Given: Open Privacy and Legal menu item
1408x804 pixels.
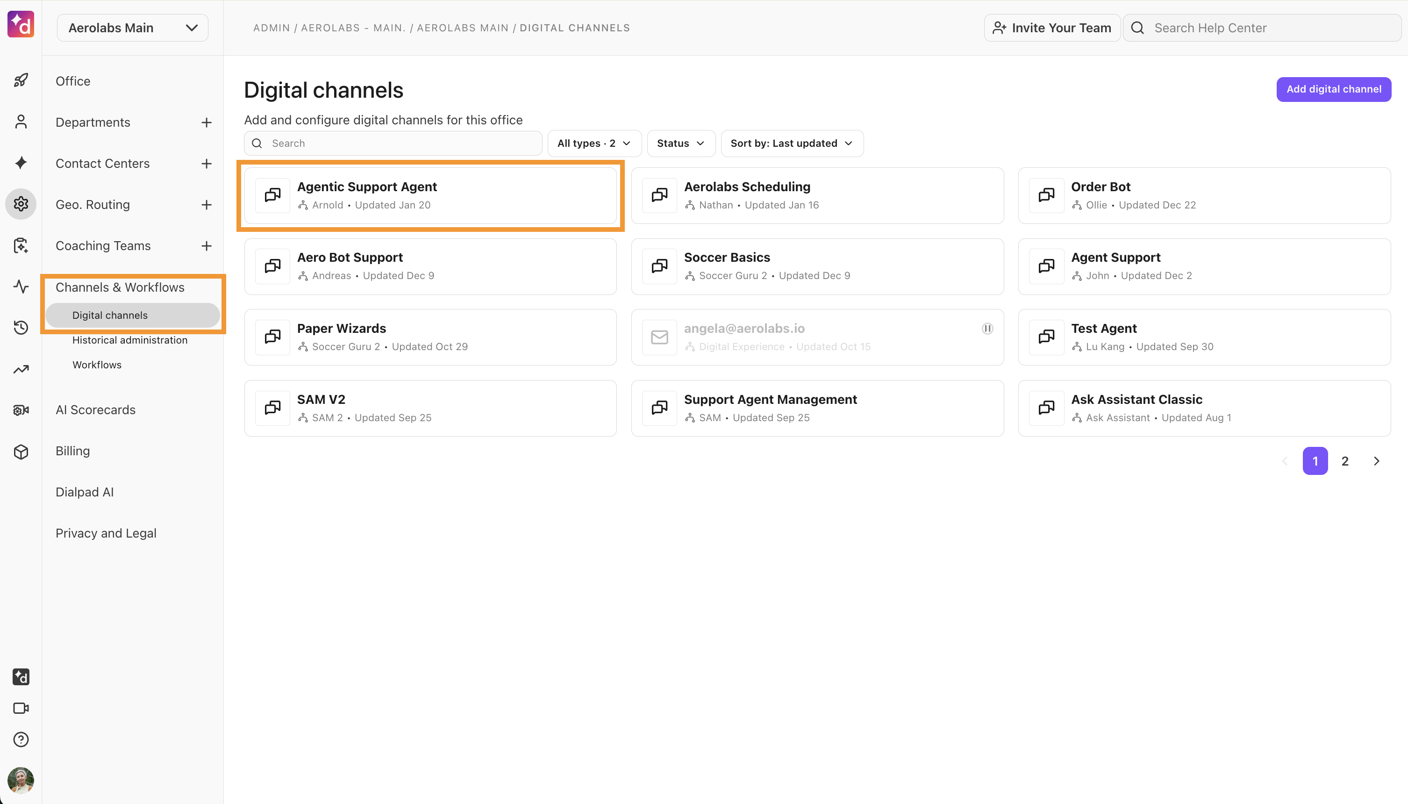Looking at the screenshot, I should coord(106,533).
